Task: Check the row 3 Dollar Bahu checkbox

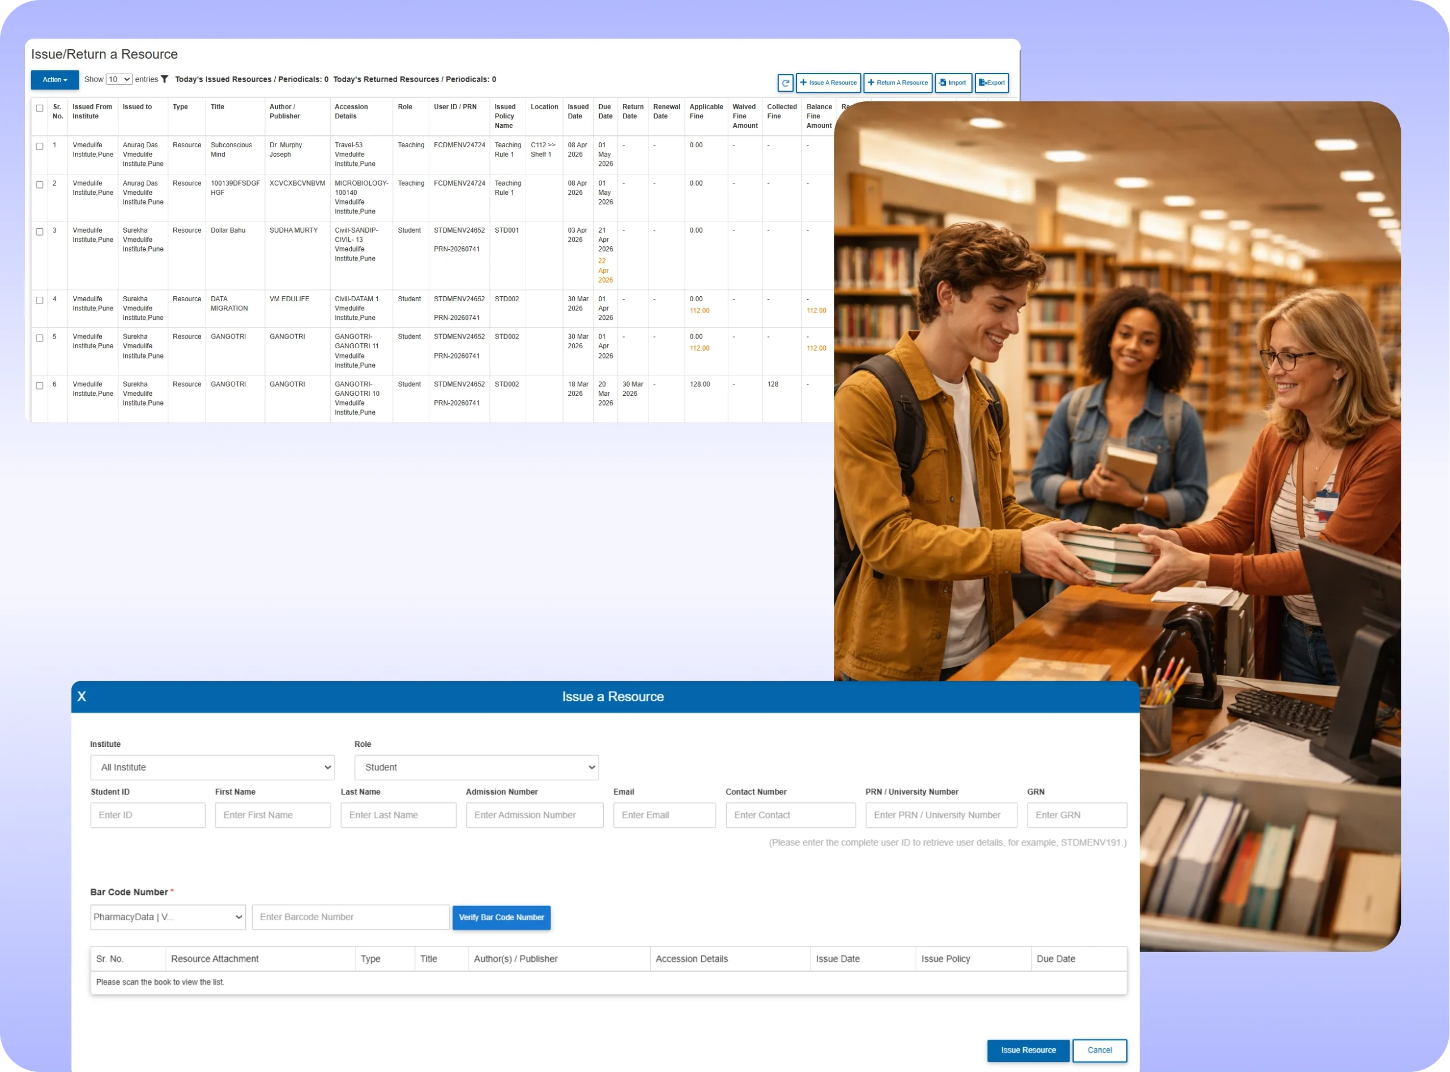Action: 40,232
